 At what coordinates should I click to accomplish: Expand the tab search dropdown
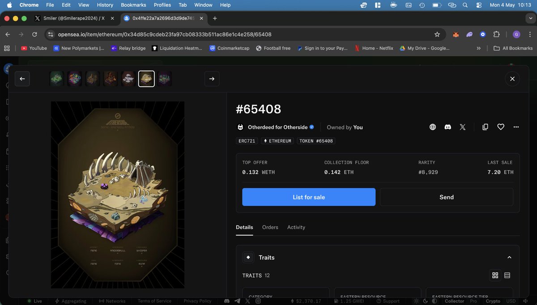point(530,18)
